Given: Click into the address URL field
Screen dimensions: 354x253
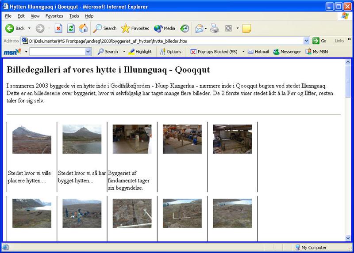Looking at the screenshot, I should tap(165, 41).
